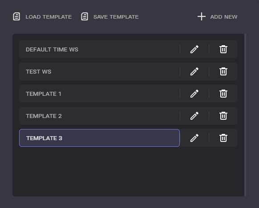259x208 pixels.
Task: Click the template list vertical scrollbar
Action: tap(245, 115)
